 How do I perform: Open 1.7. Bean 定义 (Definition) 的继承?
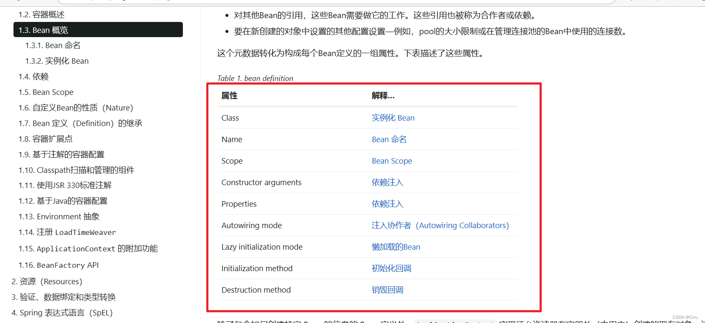[x=80, y=124]
